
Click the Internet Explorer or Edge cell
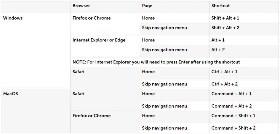[99, 40]
